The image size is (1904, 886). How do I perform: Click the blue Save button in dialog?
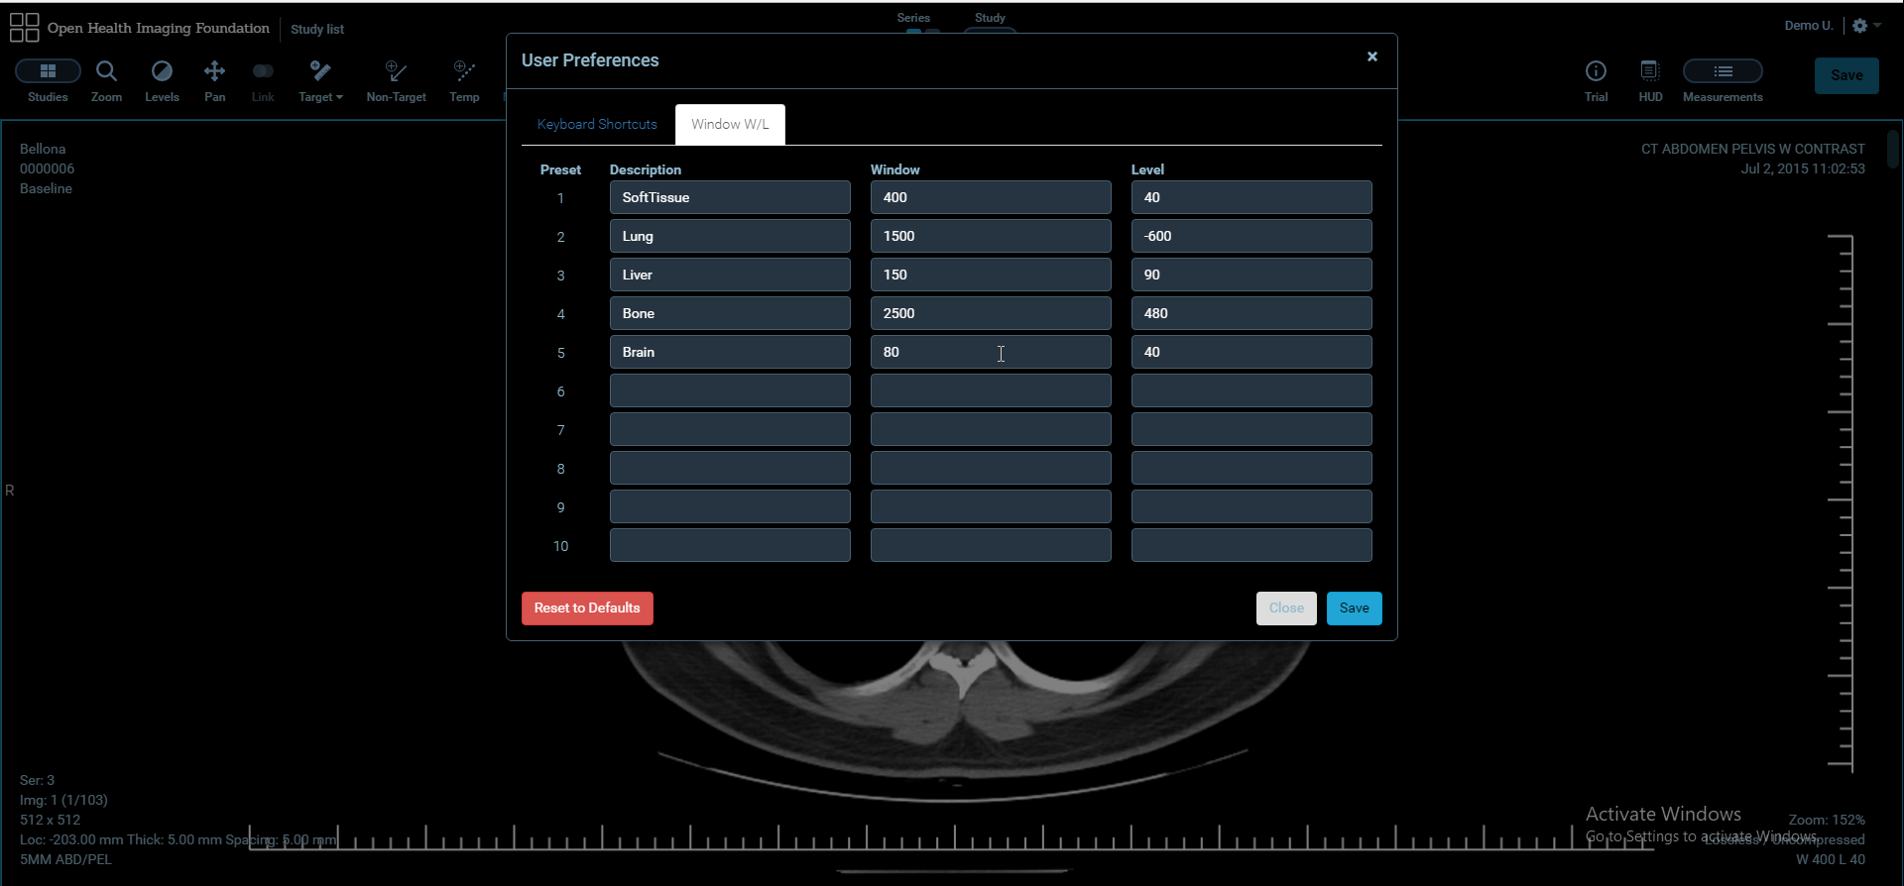[x=1354, y=609]
